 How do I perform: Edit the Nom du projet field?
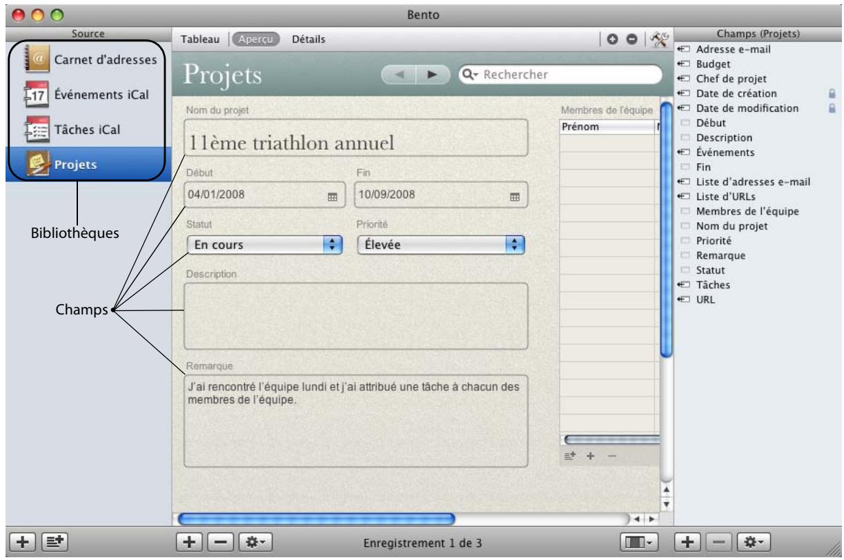(356, 138)
